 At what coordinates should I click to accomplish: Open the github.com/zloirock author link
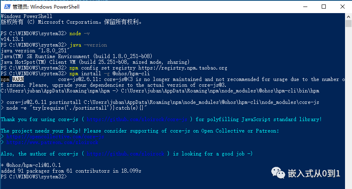click(x=125, y=154)
